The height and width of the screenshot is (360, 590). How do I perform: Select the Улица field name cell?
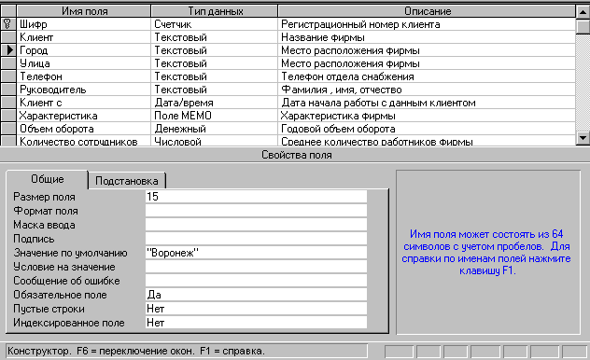pyautogui.click(x=84, y=63)
